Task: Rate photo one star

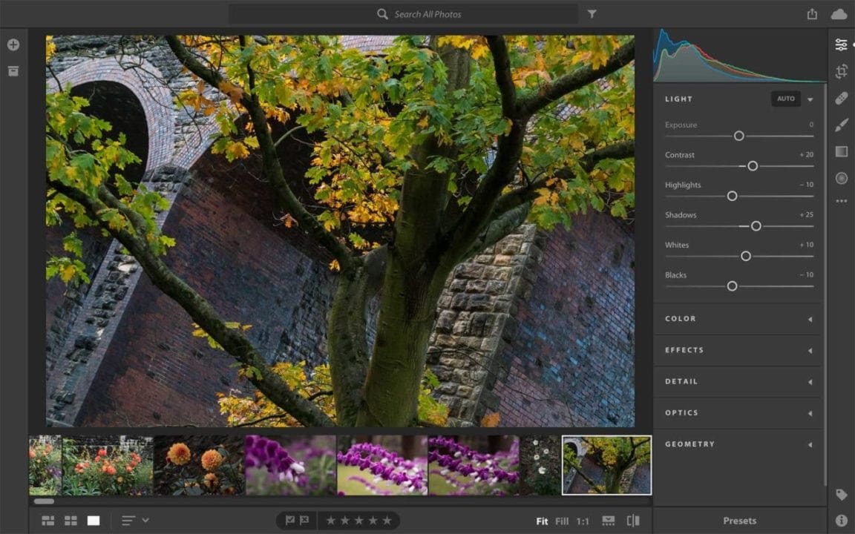Action: click(330, 521)
